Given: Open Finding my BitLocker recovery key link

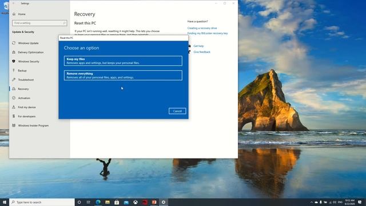Looking at the screenshot, I should click(x=207, y=33).
